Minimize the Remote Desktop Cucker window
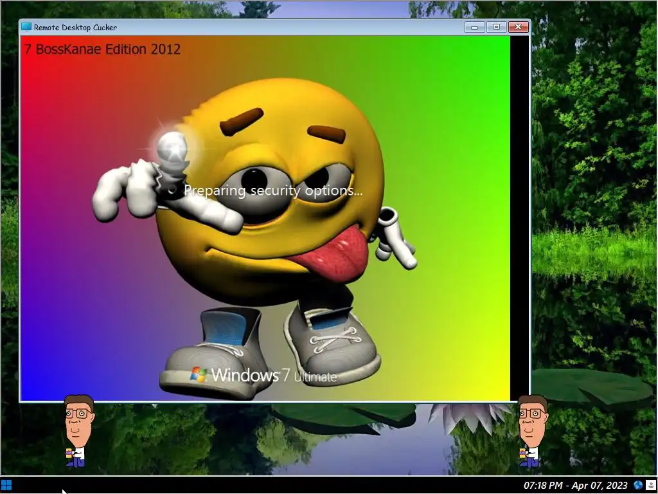Image resolution: width=658 pixels, height=494 pixels. (475, 27)
